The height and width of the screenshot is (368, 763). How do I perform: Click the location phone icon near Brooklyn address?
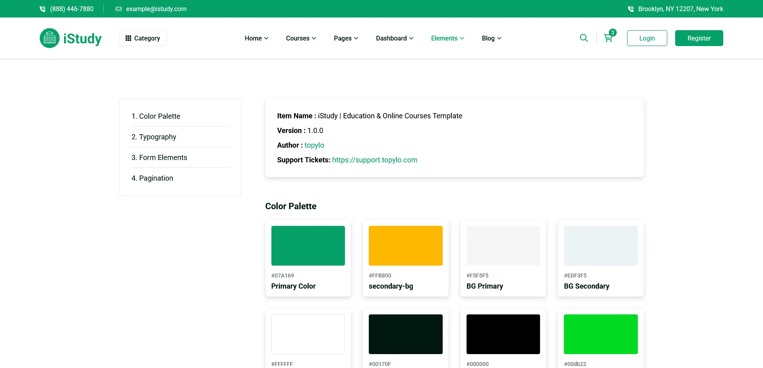point(631,9)
